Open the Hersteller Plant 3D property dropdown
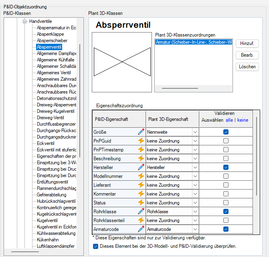This screenshot has height=257, width=269. [x=195, y=167]
